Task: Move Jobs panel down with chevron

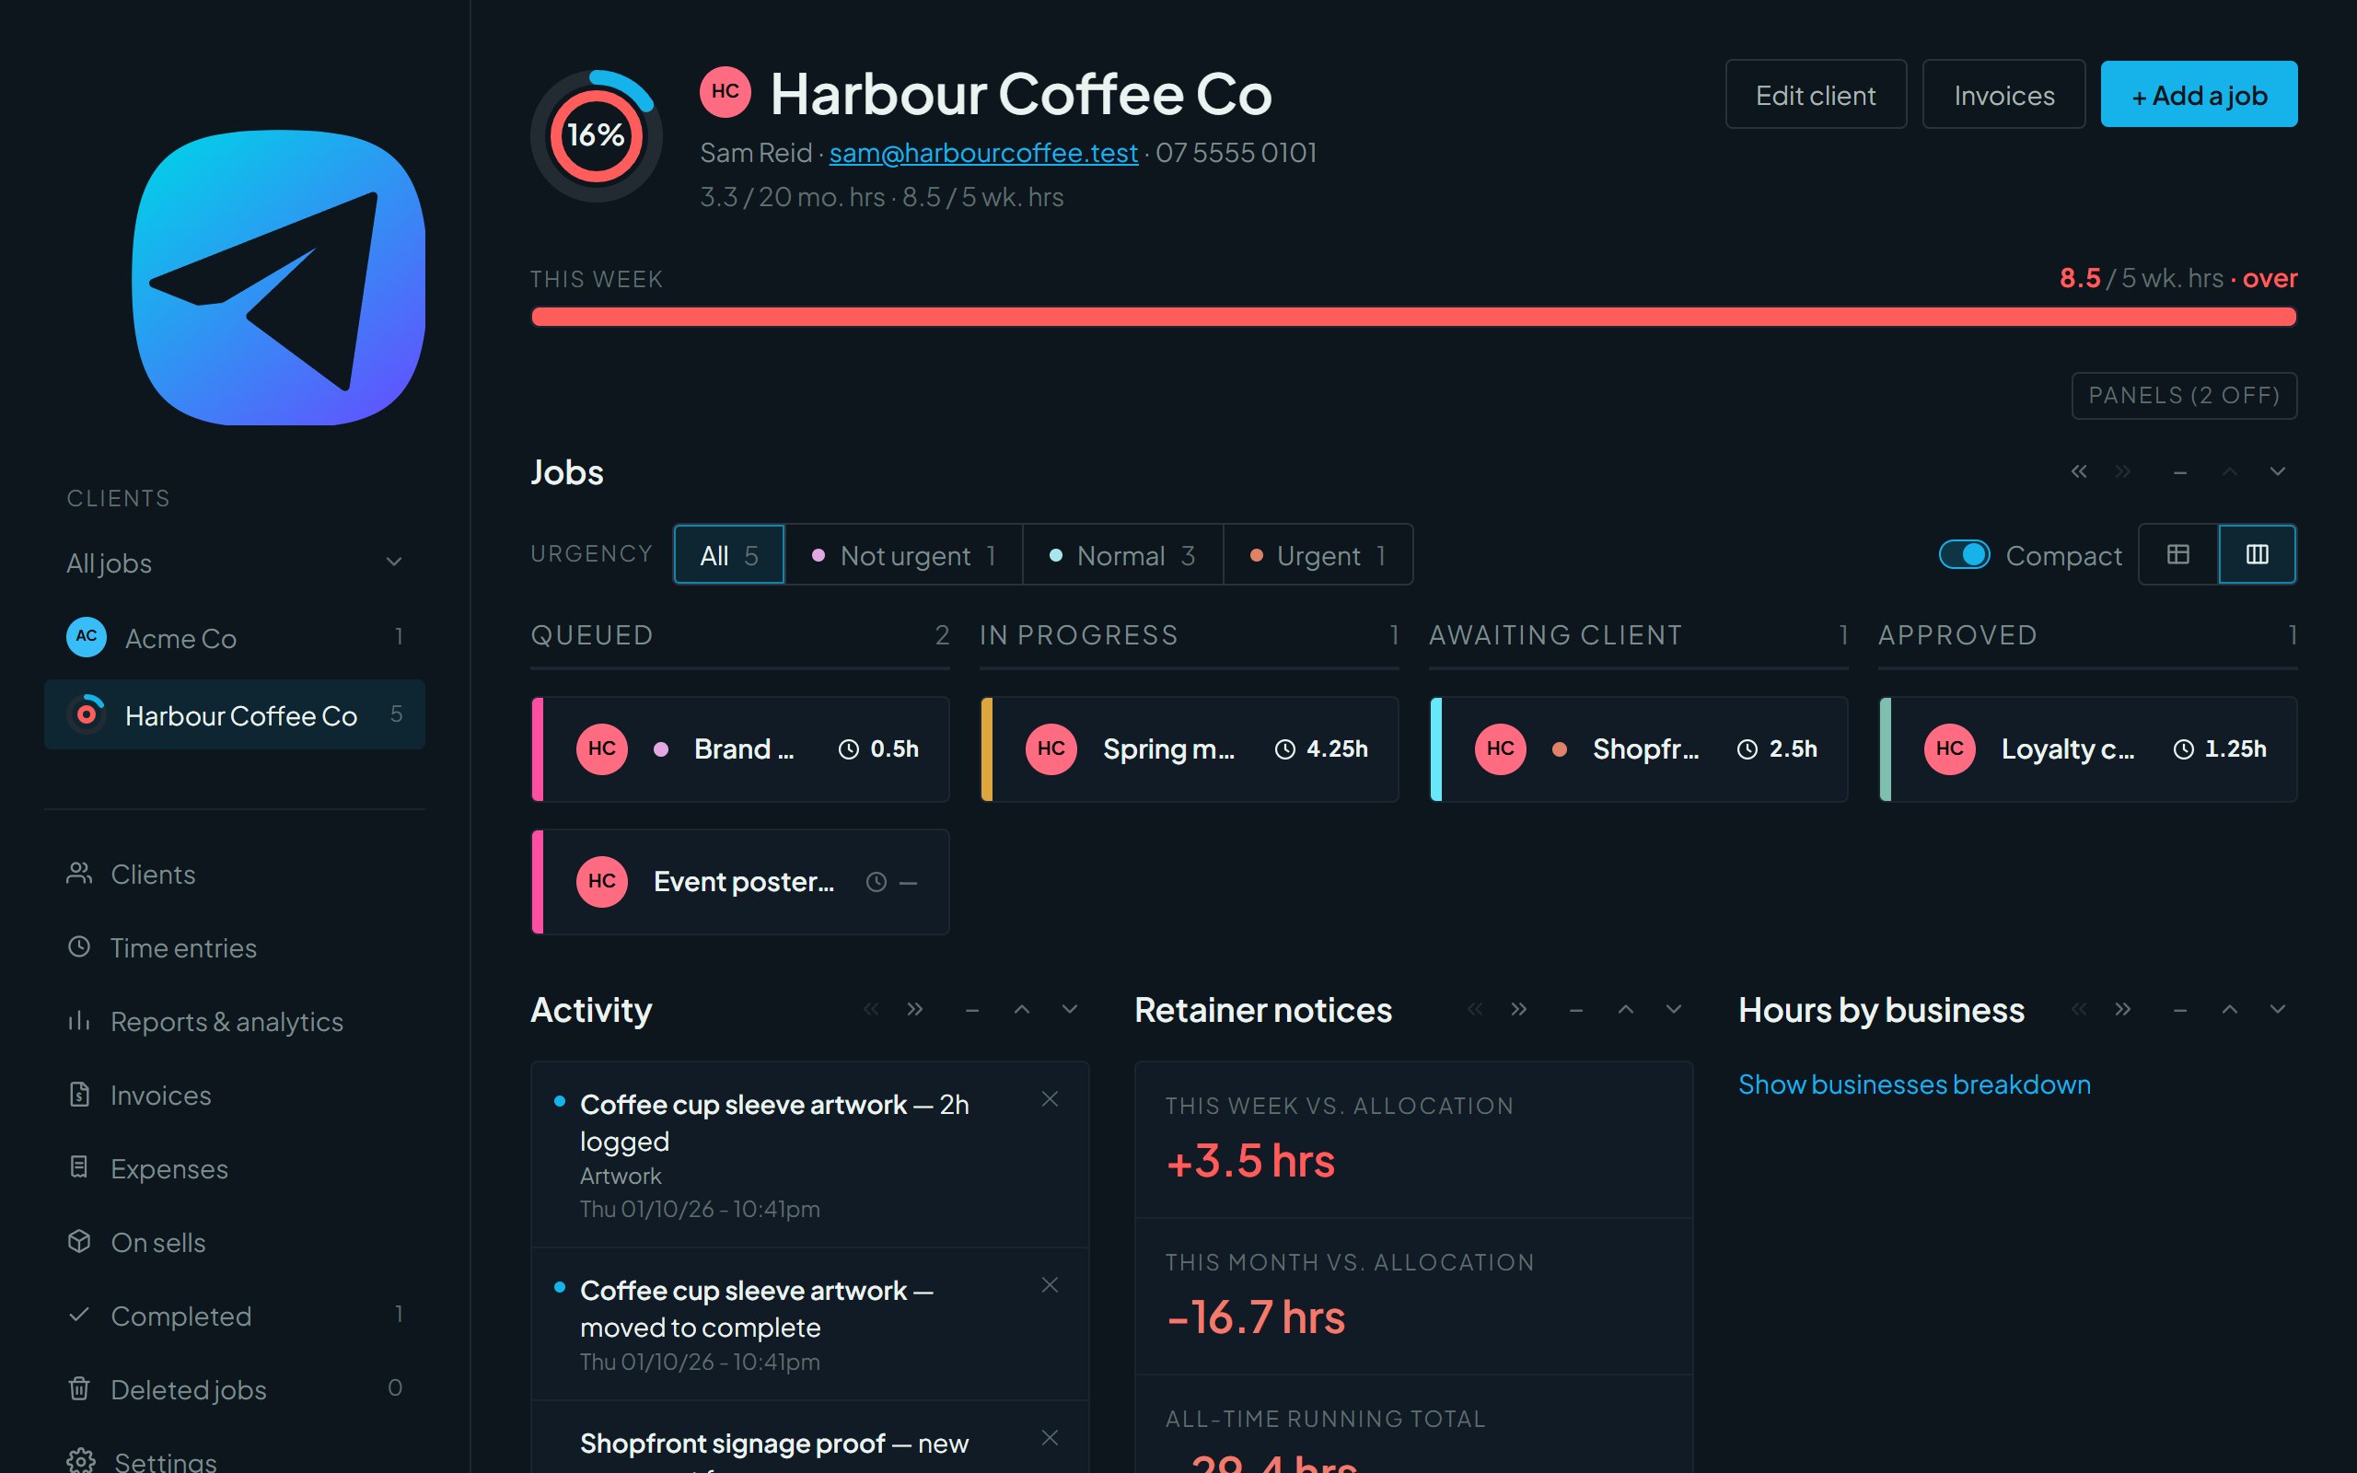Action: (2277, 471)
